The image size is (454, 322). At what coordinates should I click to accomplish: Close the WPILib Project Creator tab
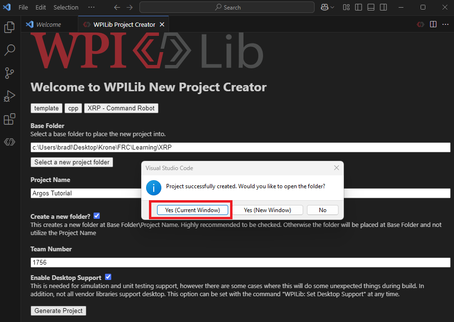(x=162, y=24)
